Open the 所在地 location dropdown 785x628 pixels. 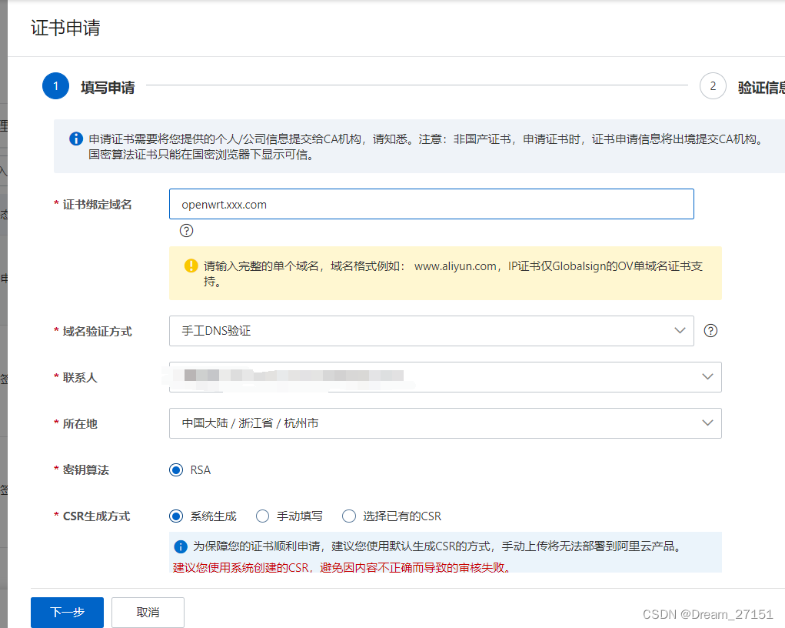click(446, 423)
